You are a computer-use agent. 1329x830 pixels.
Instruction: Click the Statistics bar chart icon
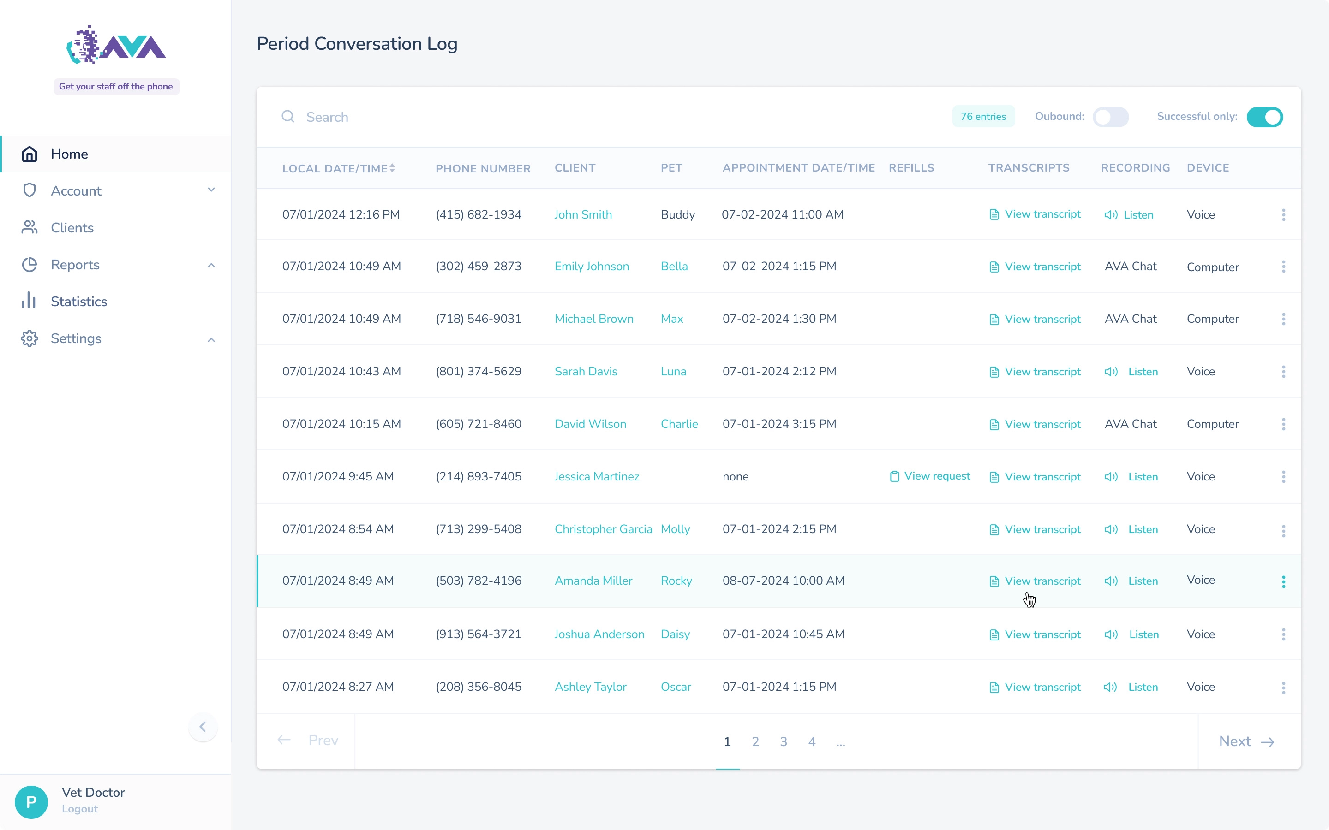coord(29,301)
